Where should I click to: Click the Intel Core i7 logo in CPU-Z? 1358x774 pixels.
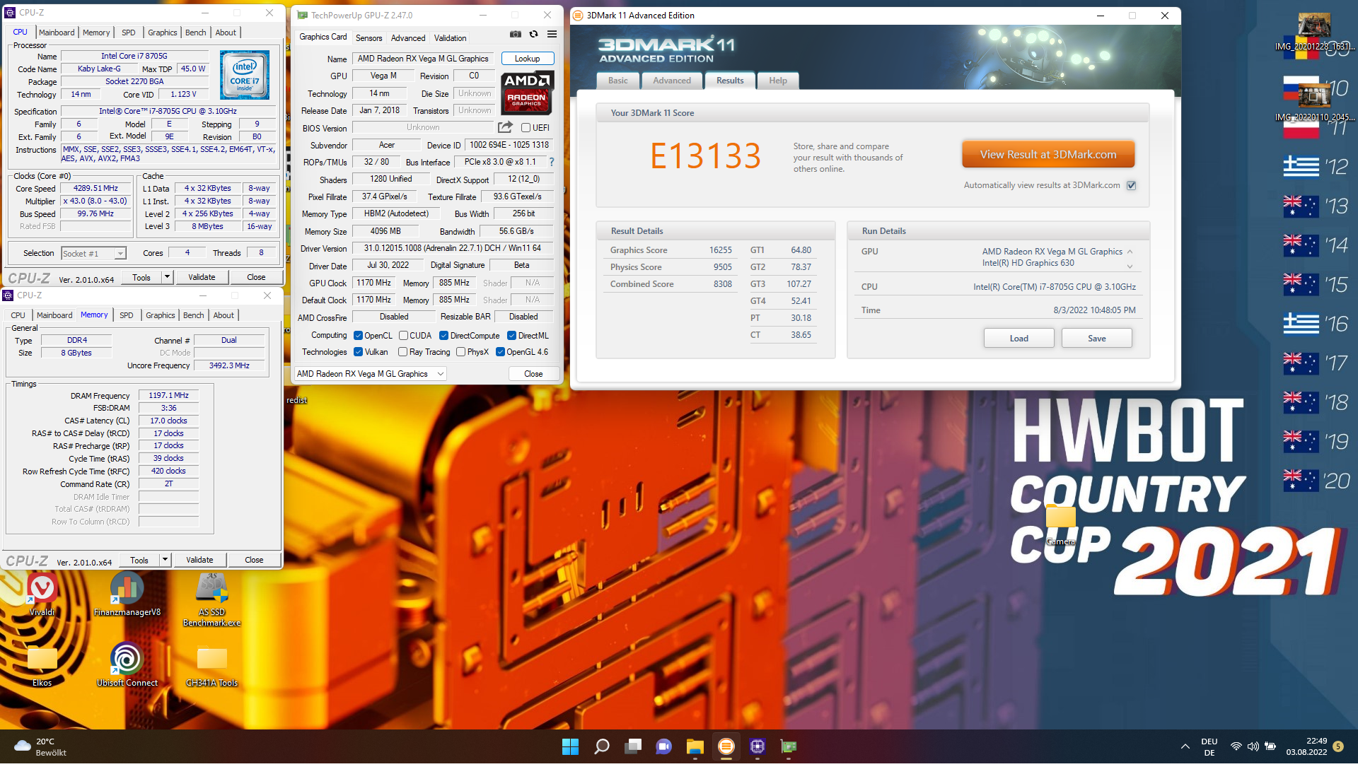coord(245,74)
